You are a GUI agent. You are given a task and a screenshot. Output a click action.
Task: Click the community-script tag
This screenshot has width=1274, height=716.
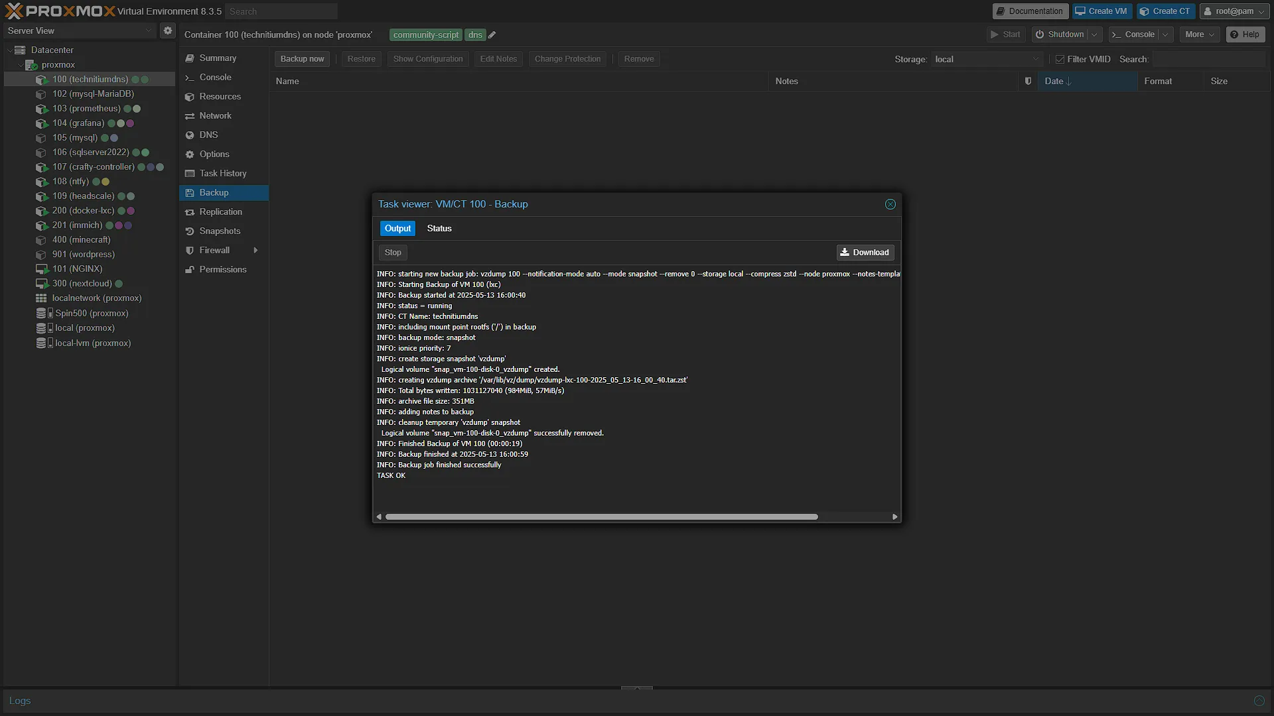pos(425,35)
